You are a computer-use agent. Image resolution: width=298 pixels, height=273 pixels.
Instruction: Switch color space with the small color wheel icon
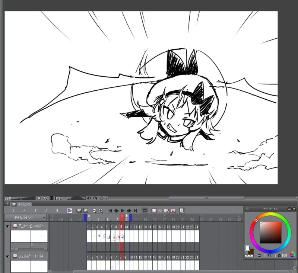pos(292,254)
